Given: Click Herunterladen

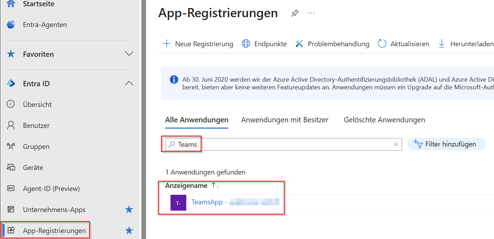Looking at the screenshot, I should (x=471, y=44).
